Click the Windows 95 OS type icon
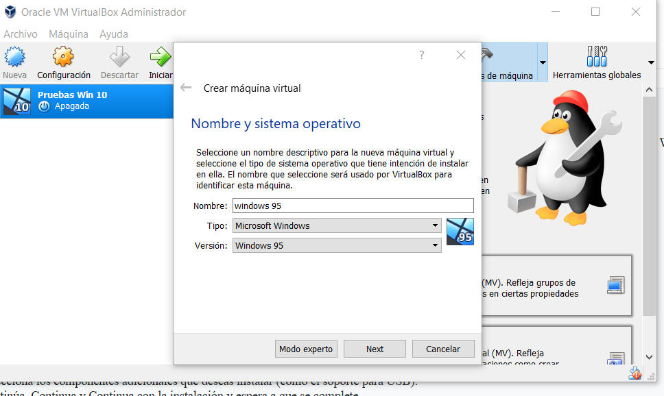This screenshot has height=396, width=664. [460, 232]
